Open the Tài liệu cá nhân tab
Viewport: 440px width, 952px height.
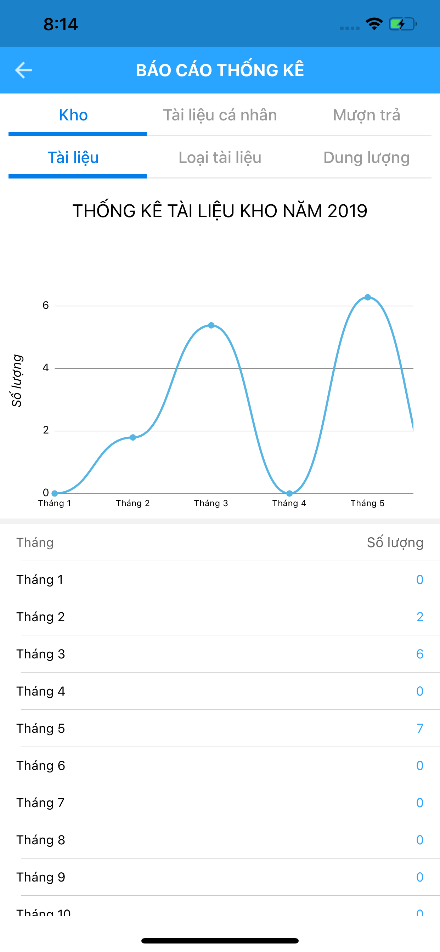[x=220, y=115]
